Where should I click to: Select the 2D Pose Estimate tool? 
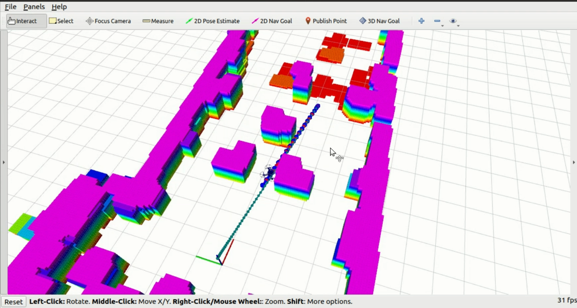click(213, 21)
